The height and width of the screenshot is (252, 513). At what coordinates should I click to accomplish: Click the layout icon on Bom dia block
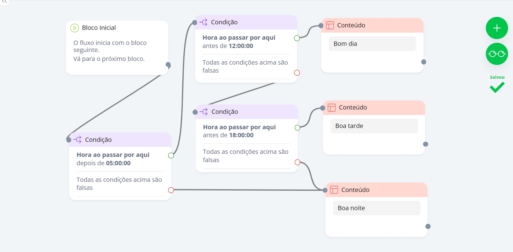point(330,25)
